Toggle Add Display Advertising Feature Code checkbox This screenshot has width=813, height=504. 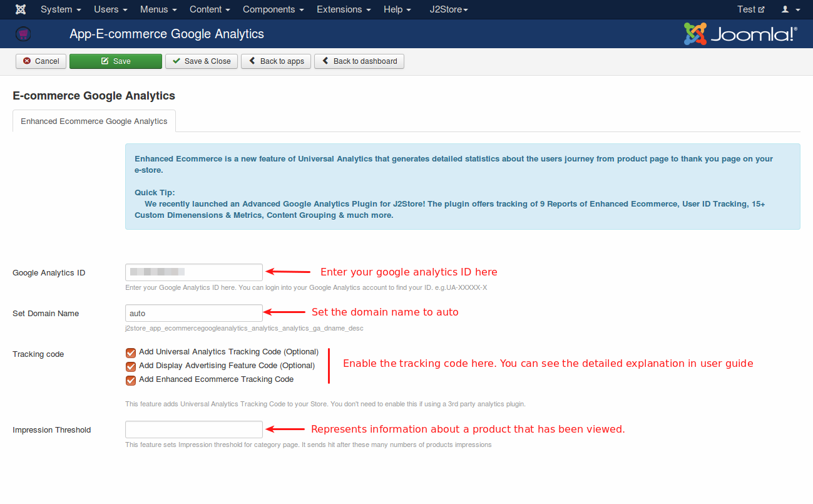[131, 366]
